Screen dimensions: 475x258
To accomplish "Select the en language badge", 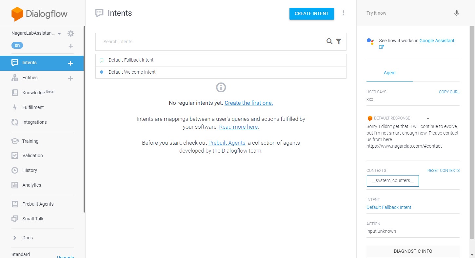I will click(17, 46).
